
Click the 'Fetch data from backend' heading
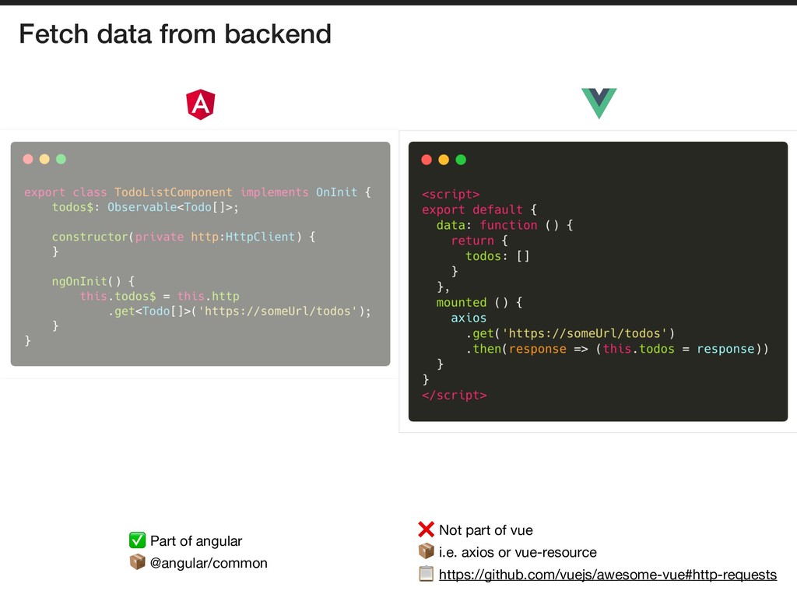pyautogui.click(x=175, y=34)
